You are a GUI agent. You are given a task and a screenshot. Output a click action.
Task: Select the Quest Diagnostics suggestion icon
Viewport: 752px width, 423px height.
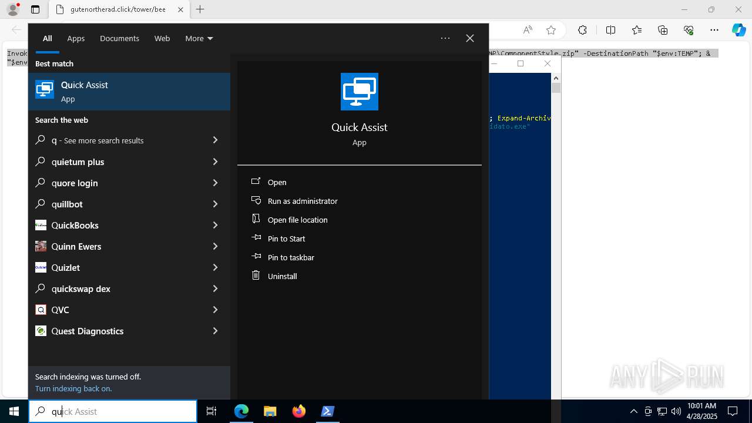(x=41, y=331)
